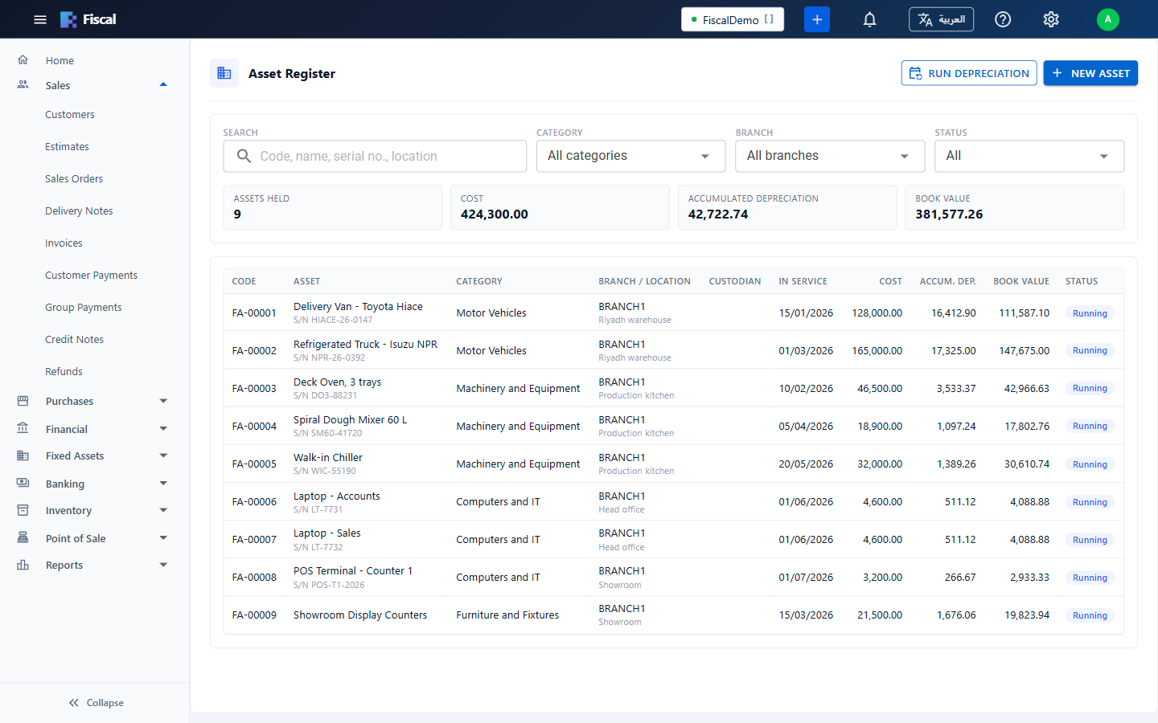This screenshot has height=723, width=1158.
Task: Open the hamburger navigation menu
Action: point(40,19)
